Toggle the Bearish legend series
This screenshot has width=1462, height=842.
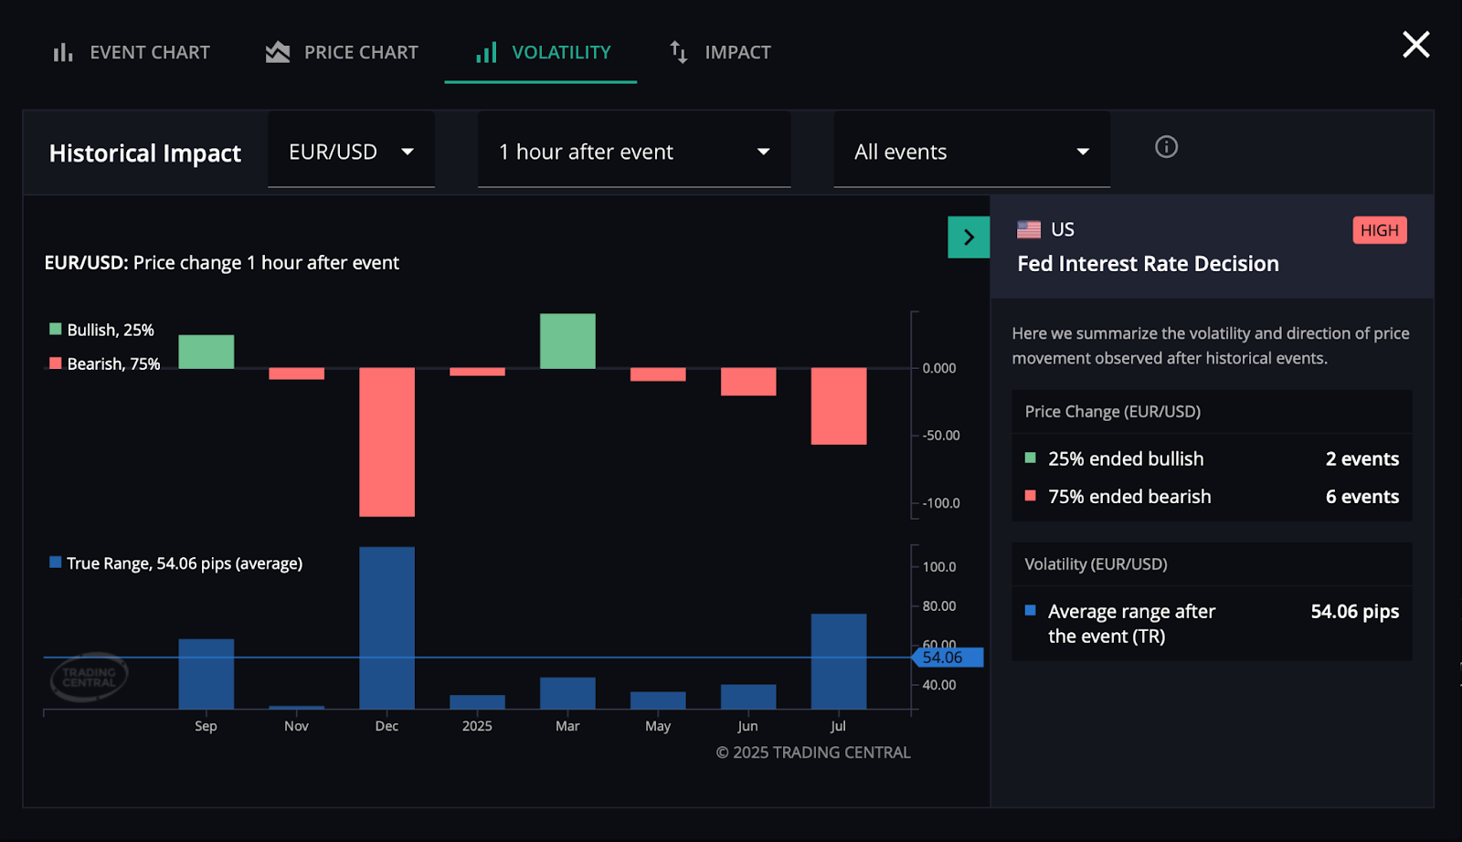104,363
